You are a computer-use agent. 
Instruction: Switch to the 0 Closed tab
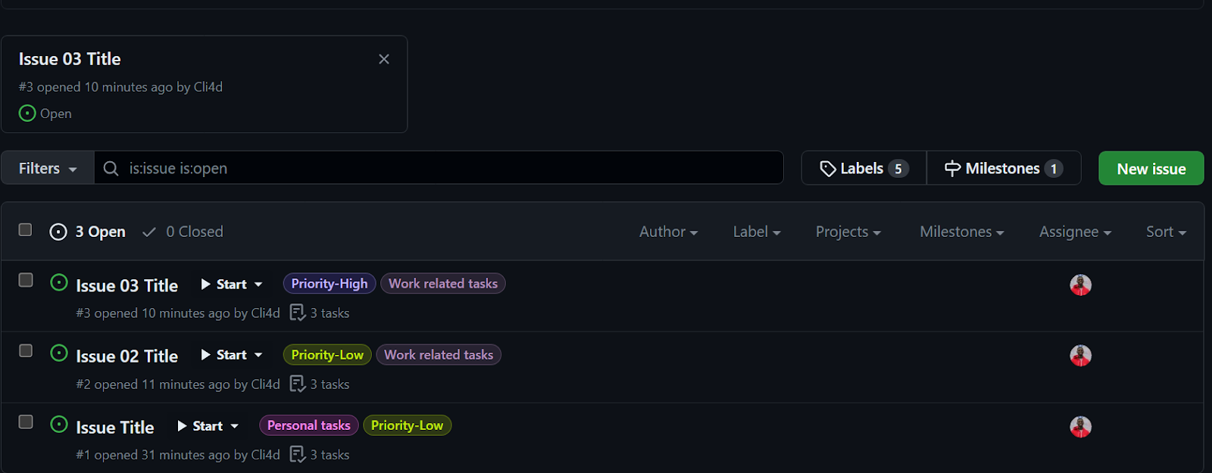coord(195,232)
